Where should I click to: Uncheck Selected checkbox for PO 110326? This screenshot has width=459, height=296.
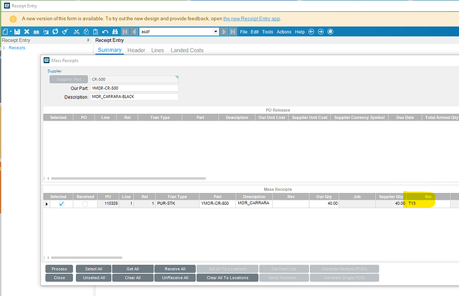[x=61, y=204]
